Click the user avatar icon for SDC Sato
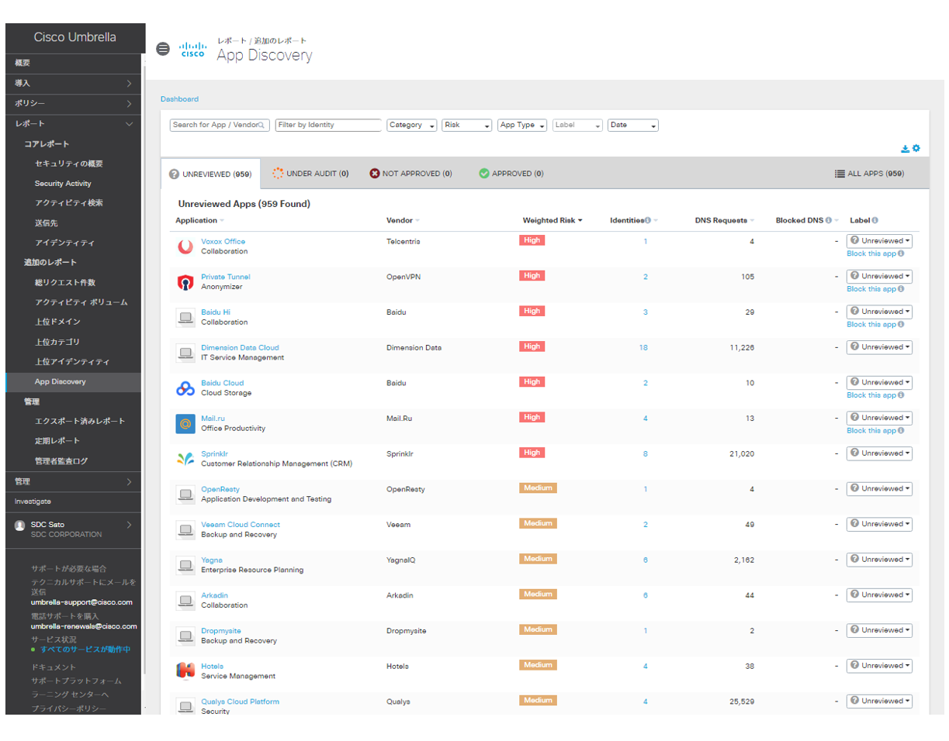The width and height of the screenshot is (949, 741). (20, 526)
